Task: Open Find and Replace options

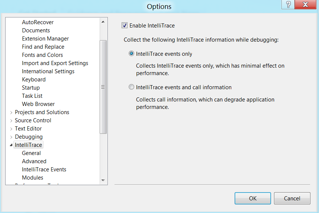Action: (x=43, y=46)
